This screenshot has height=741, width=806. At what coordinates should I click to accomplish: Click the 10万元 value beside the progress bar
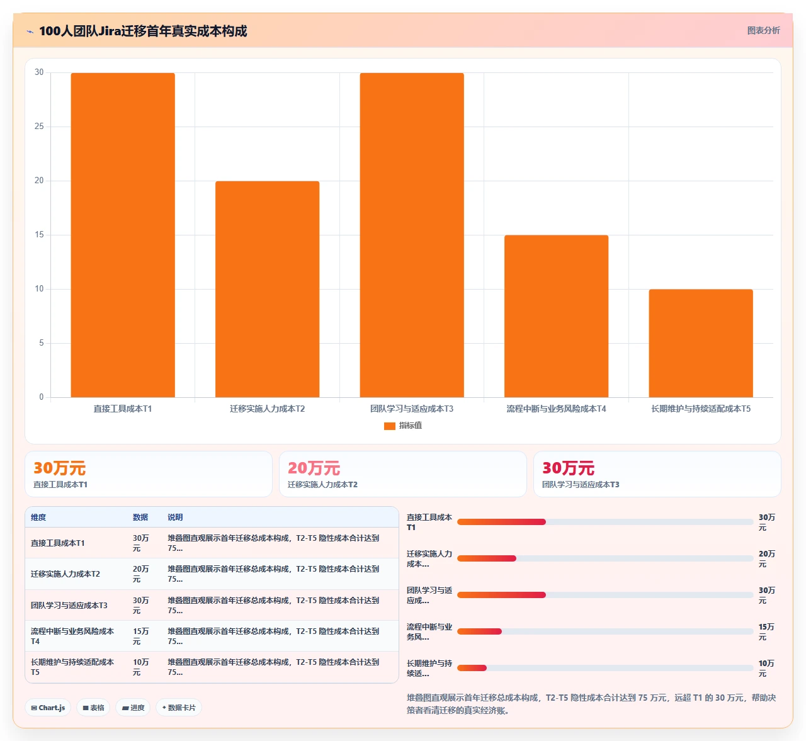(767, 669)
